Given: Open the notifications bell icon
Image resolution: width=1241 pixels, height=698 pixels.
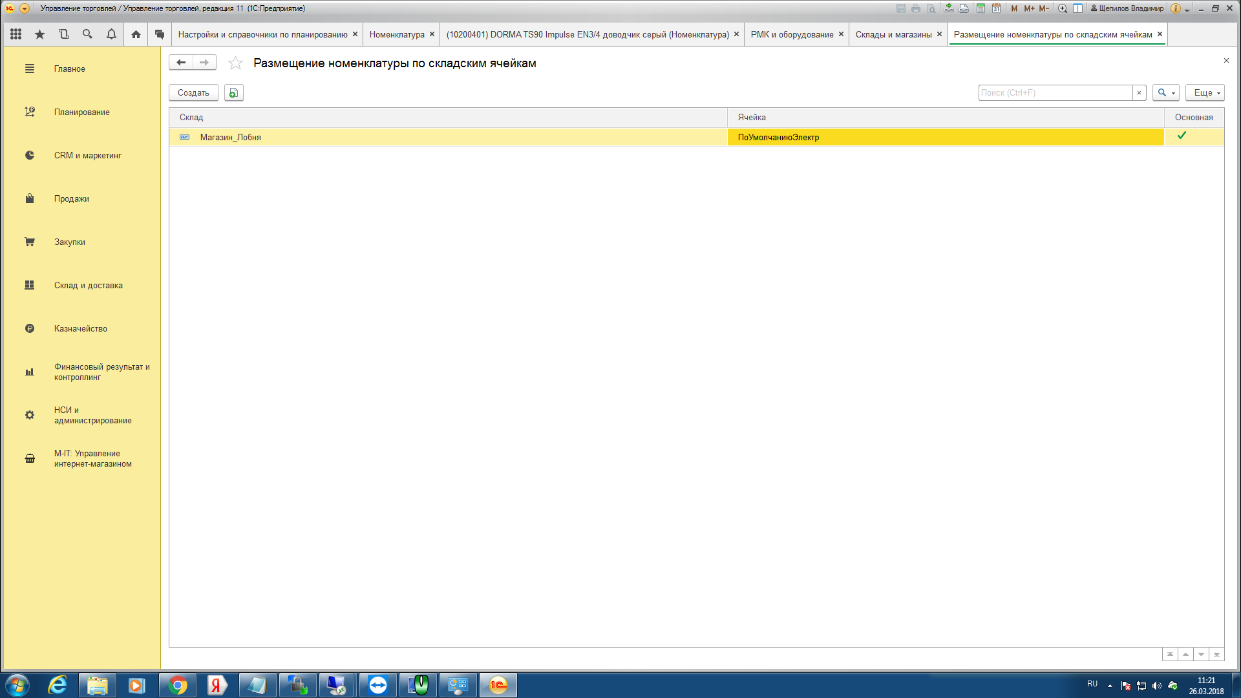Looking at the screenshot, I should click(111, 34).
